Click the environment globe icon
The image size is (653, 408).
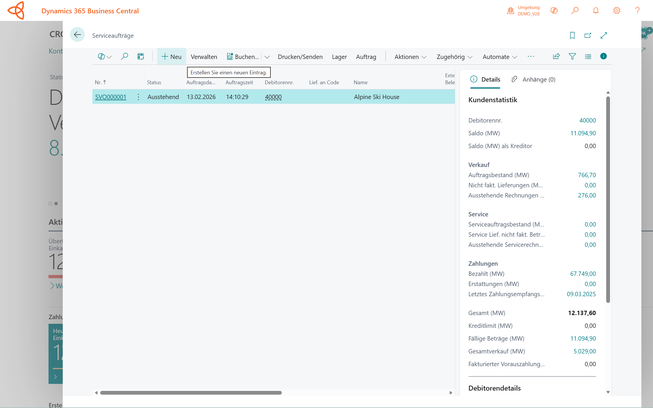510,11
